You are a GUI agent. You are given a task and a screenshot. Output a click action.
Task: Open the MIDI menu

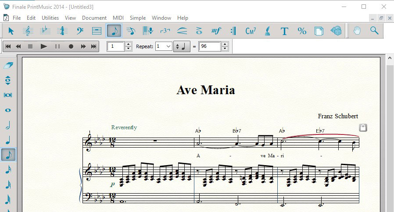click(118, 18)
